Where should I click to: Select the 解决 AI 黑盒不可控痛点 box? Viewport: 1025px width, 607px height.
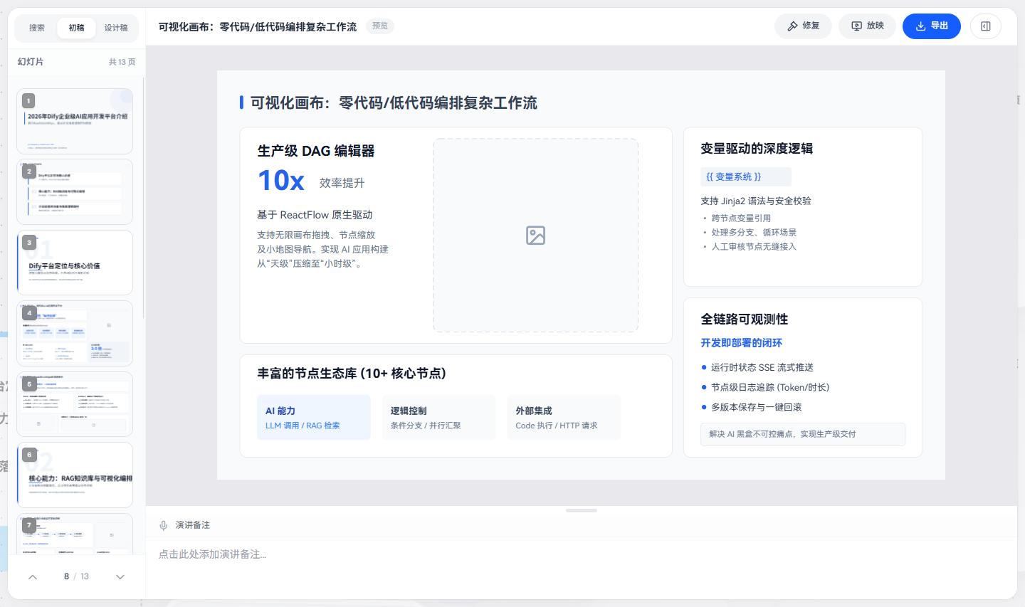point(803,434)
